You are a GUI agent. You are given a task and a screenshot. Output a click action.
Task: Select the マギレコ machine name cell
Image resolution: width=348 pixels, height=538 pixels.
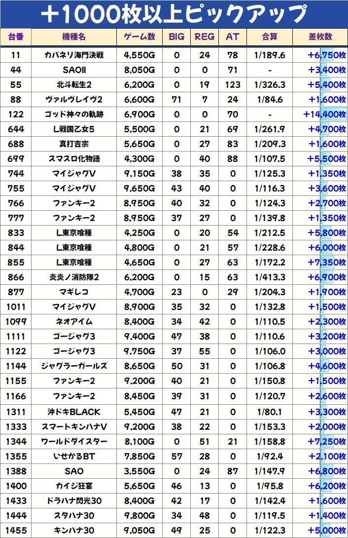pyautogui.click(x=74, y=292)
